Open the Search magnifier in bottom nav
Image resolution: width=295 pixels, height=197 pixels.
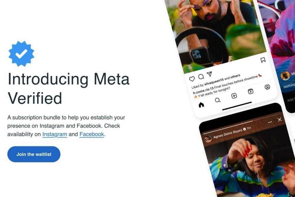[x=218, y=100]
